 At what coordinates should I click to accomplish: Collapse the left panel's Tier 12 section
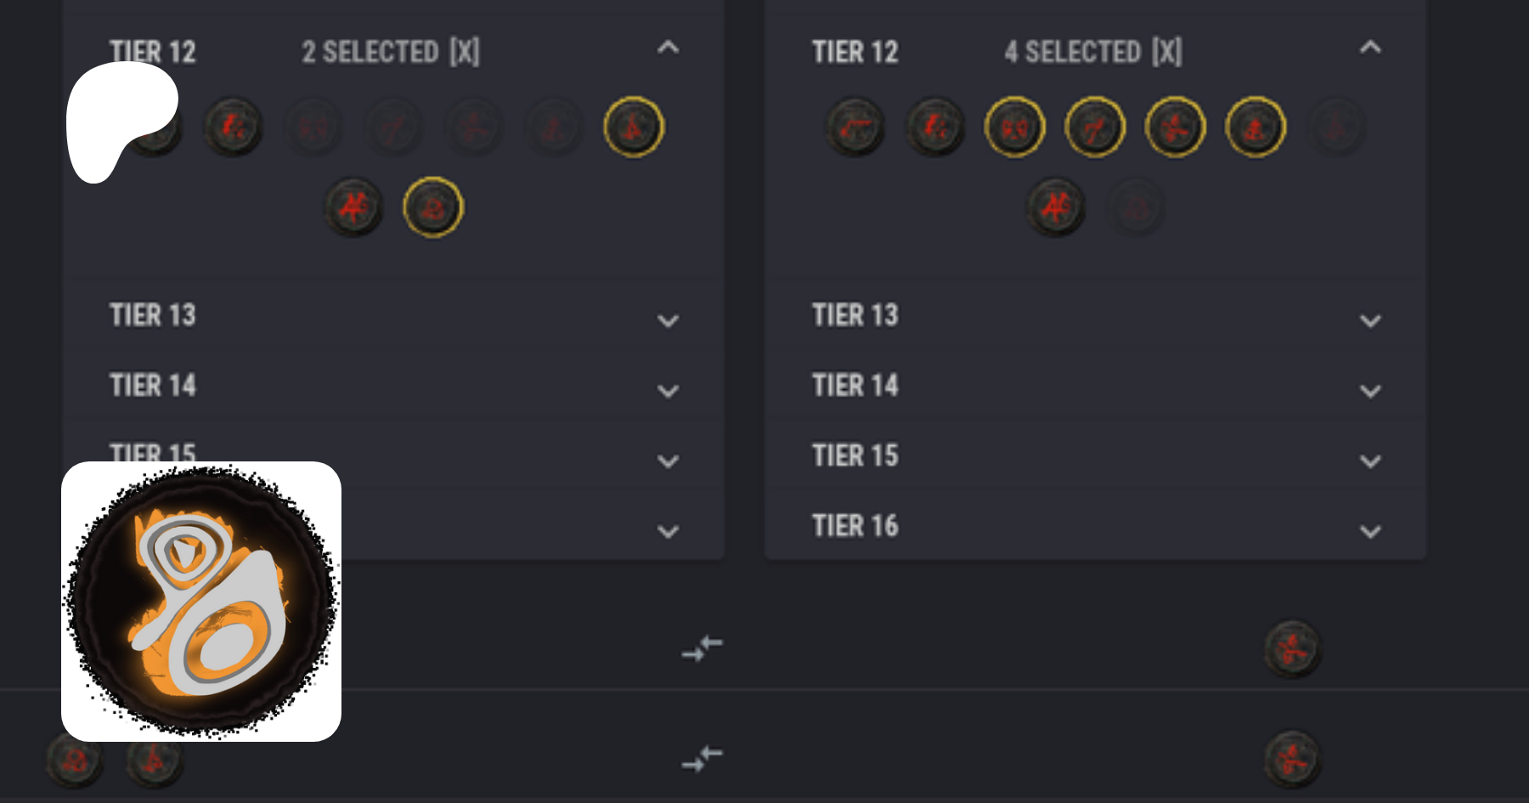click(x=668, y=48)
